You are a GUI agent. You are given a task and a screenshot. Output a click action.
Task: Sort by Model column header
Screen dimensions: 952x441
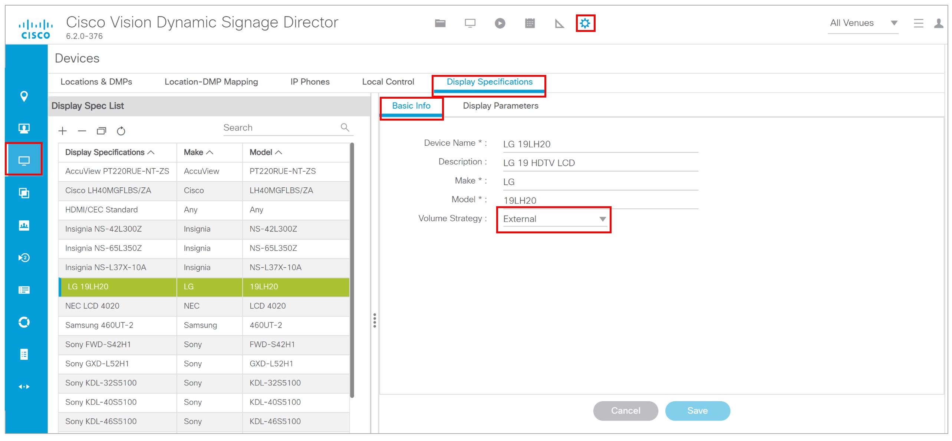coord(266,152)
